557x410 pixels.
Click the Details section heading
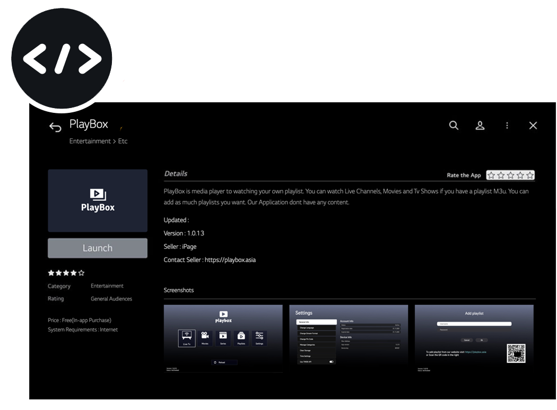(x=176, y=174)
